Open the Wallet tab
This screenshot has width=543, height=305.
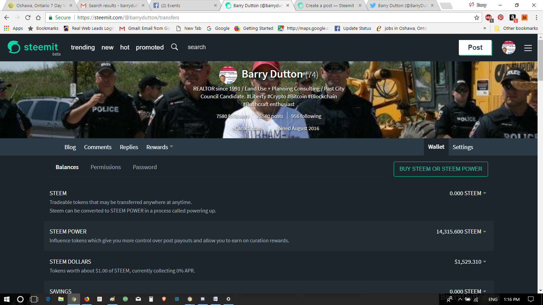click(x=436, y=147)
